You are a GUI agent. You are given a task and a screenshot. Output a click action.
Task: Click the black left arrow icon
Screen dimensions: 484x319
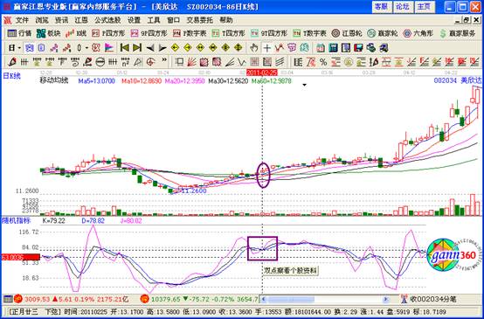coord(150,48)
